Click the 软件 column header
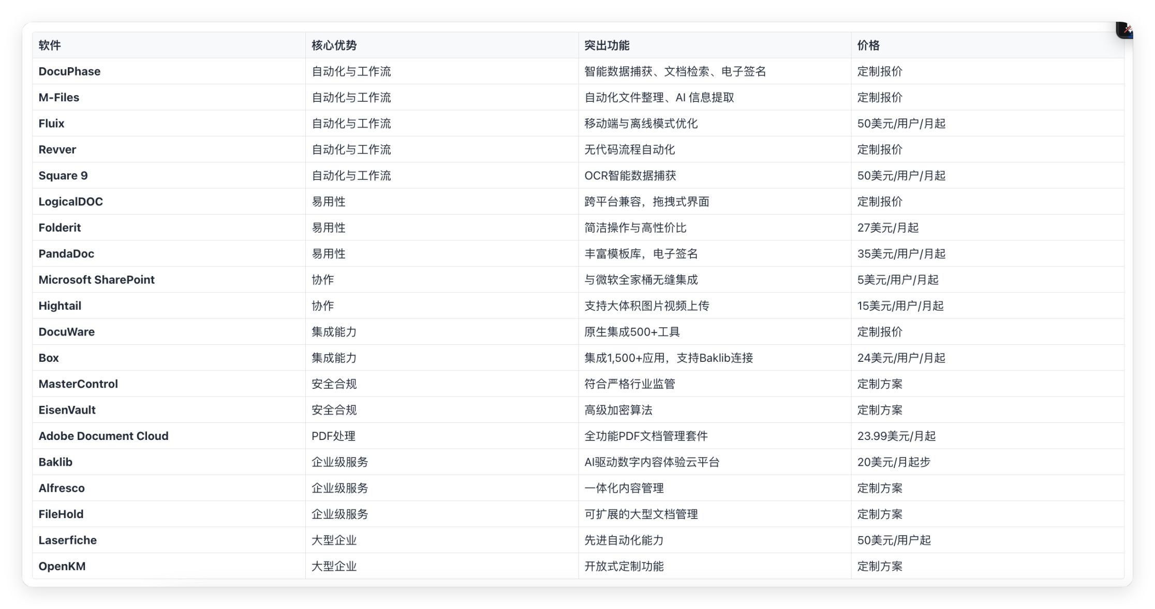The image size is (1155, 609). (x=50, y=45)
